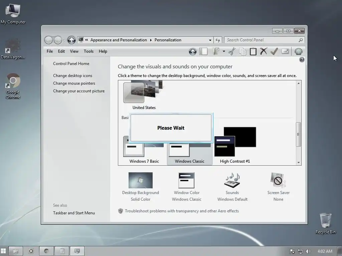The image size is (342, 256).
Task: Click Change desktop icons link
Action: 72,76
